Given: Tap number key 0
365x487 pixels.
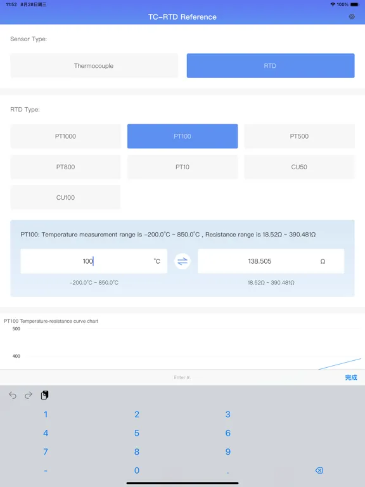Looking at the screenshot, I should 137,471.
